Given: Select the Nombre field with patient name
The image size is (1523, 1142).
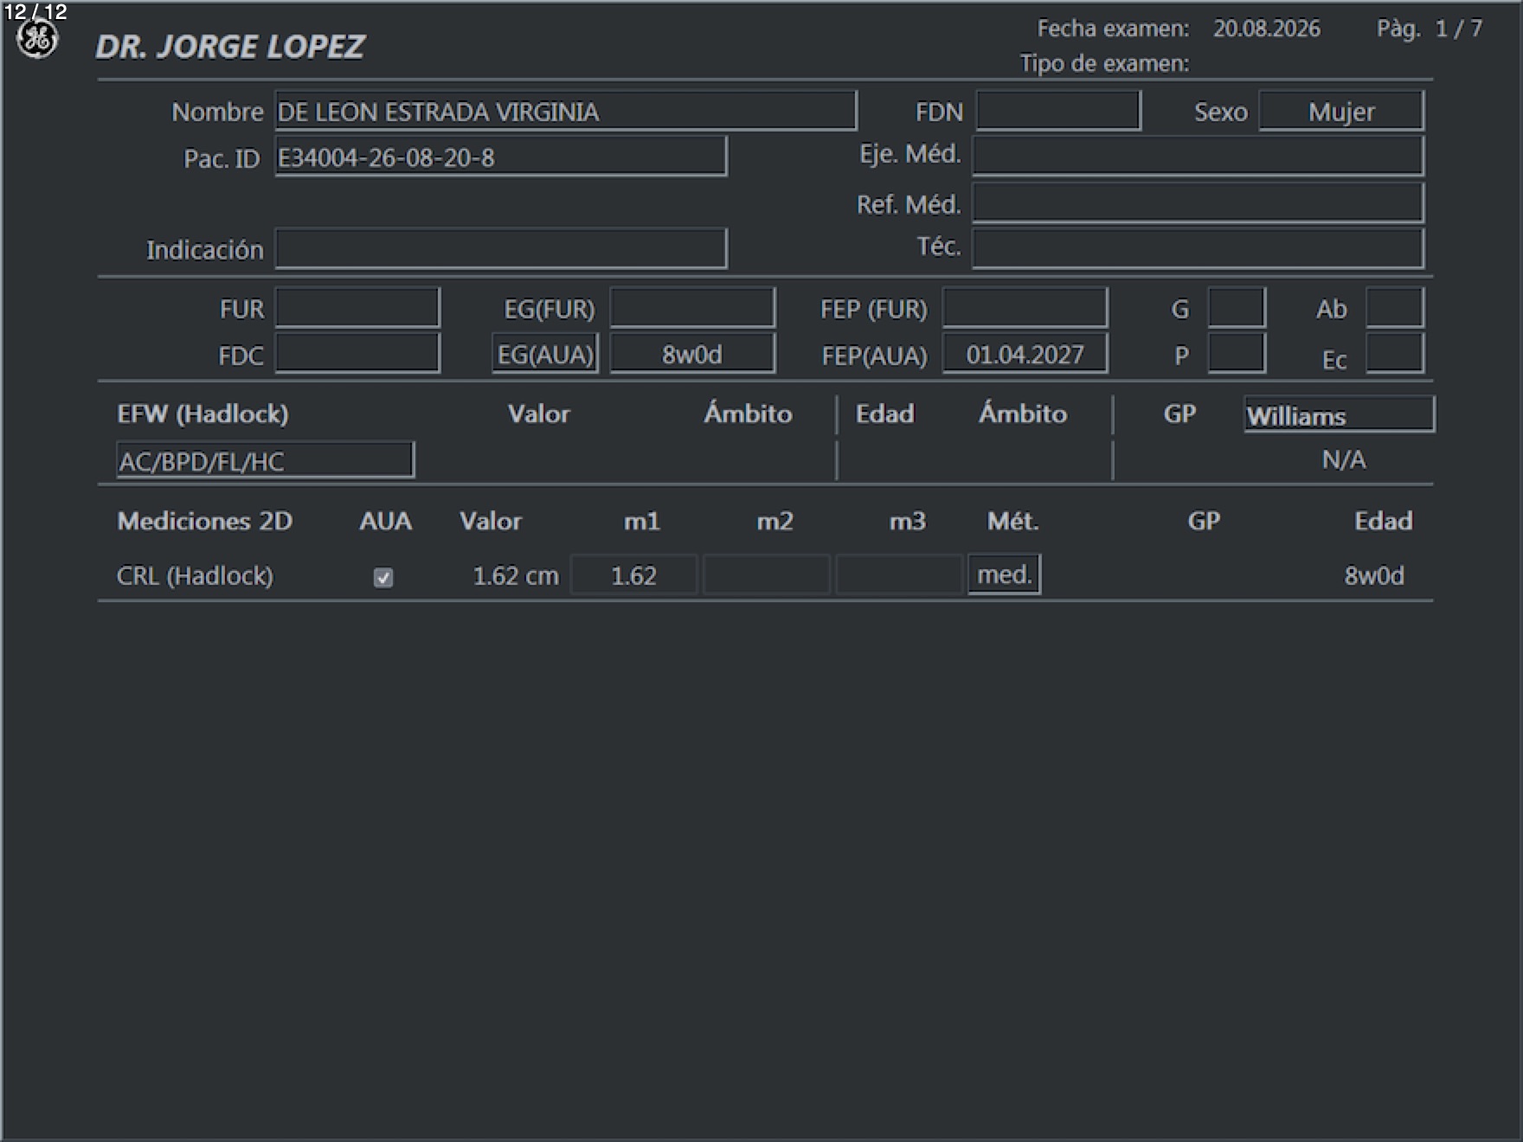Looking at the screenshot, I should click(x=566, y=111).
